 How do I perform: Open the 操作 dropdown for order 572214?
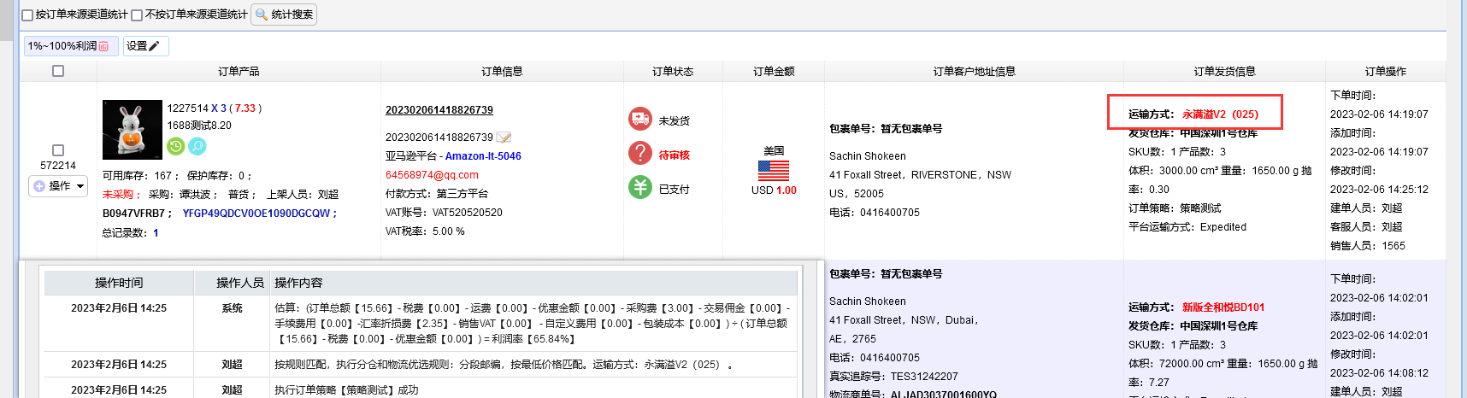[58, 185]
